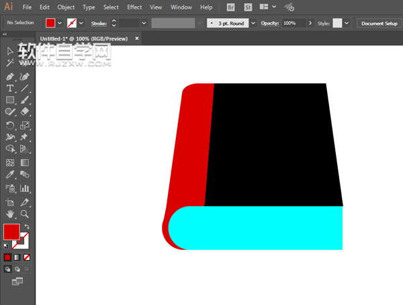Select the Zoom tool
The image size is (403, 305).
(25, 214)
